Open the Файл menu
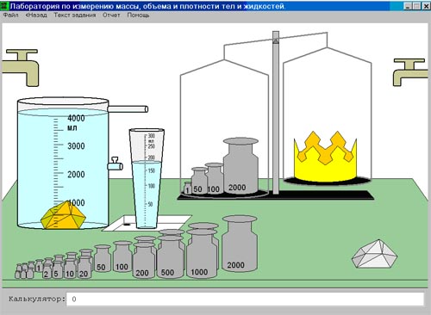This screenshot has width=431, height=315. 10,15
